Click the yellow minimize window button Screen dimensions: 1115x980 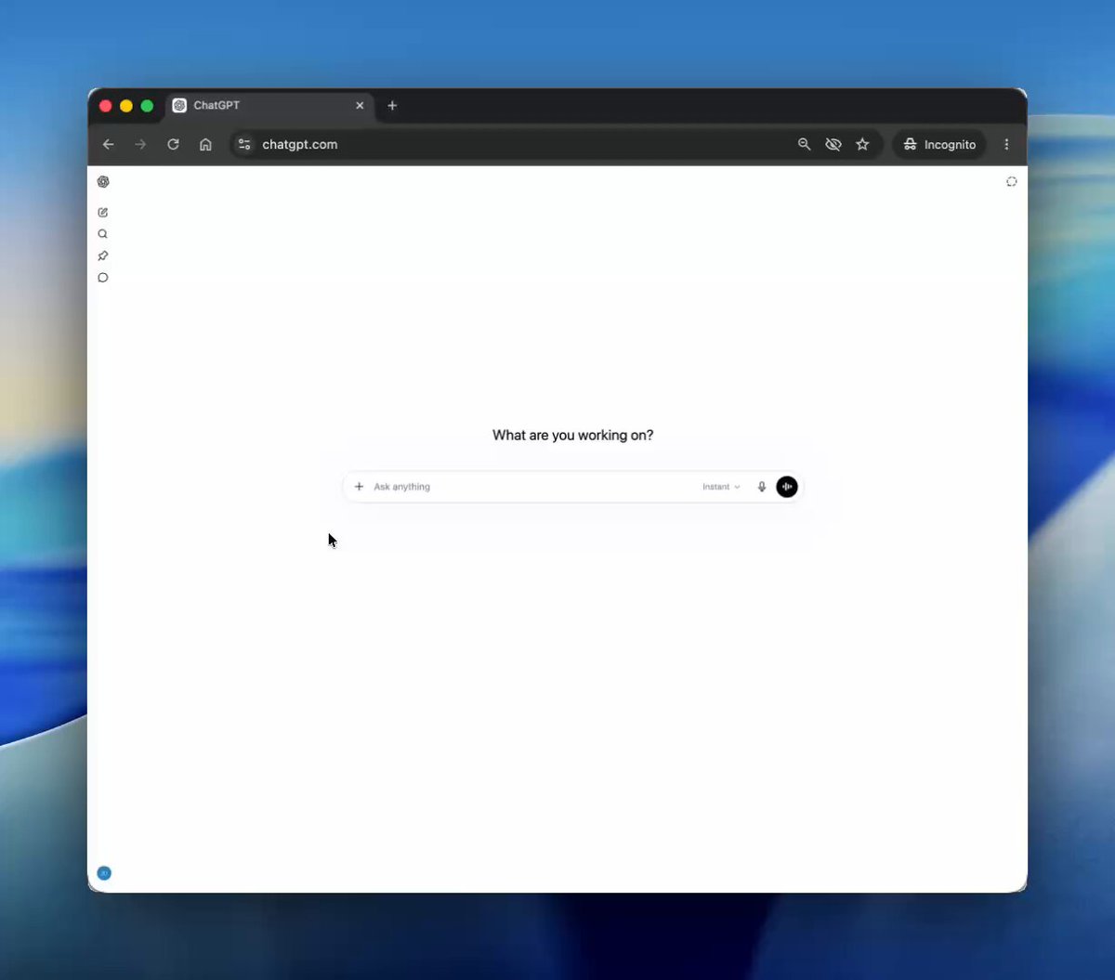(126, 106)
